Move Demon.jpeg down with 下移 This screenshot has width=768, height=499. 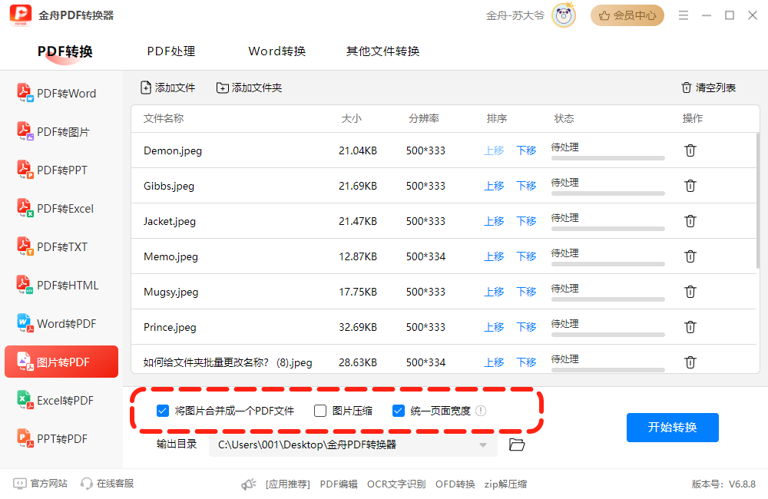526,150
